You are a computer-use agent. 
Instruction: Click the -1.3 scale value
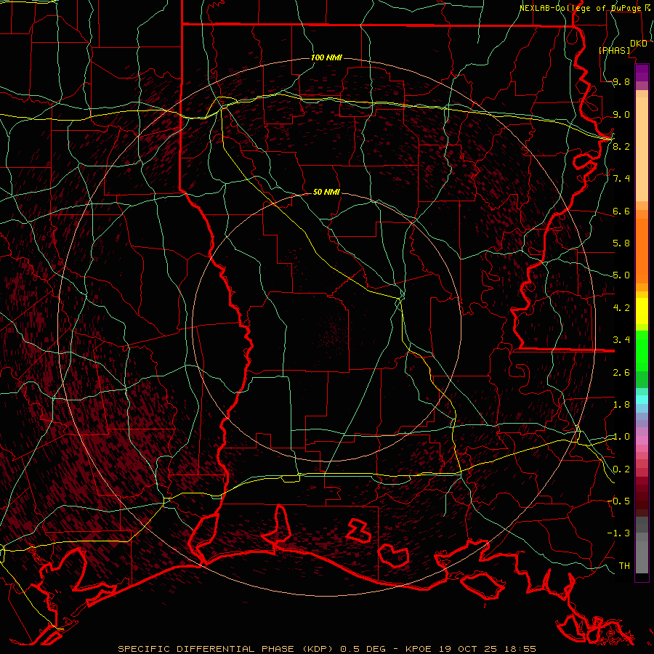click(618, 533)
